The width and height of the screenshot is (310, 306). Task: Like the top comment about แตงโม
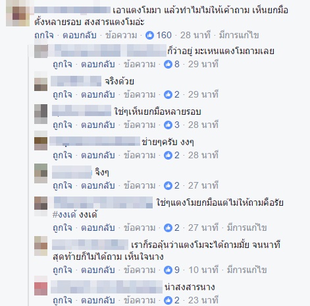tap(44, 35)
